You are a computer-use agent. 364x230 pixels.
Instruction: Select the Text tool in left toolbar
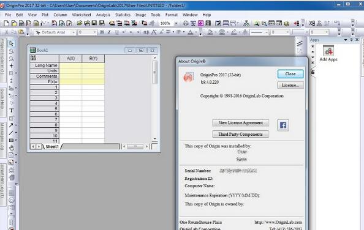click(x=11, y=111)
